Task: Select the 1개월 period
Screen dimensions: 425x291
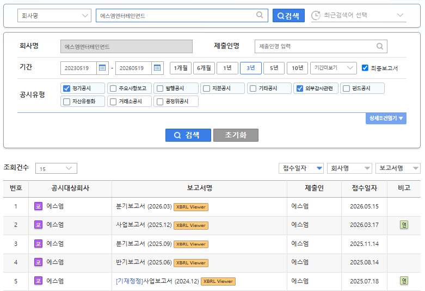Action: 181,68
